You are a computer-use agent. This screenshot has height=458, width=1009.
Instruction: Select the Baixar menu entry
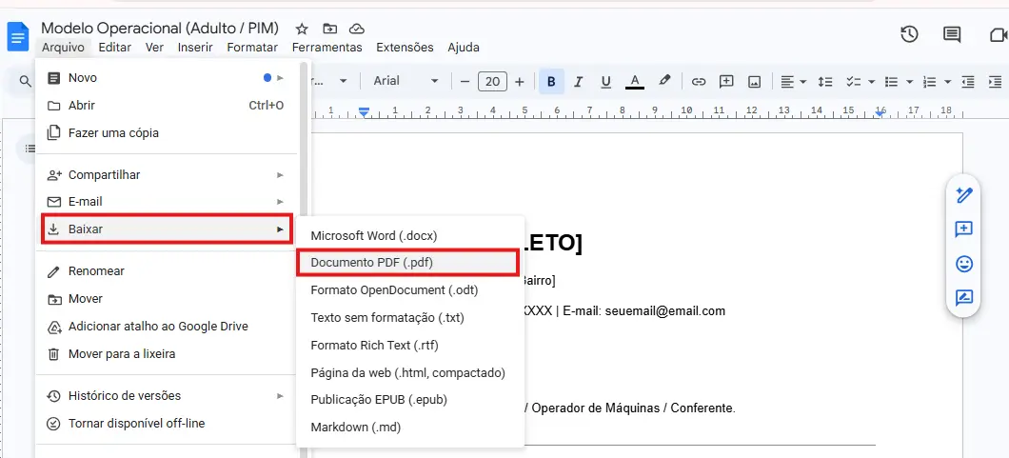click(168, 229)
